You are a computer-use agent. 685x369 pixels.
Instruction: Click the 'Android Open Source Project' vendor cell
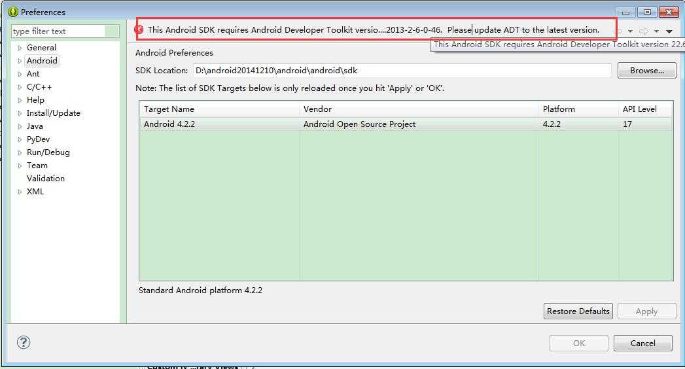click(x=360, y=124)
